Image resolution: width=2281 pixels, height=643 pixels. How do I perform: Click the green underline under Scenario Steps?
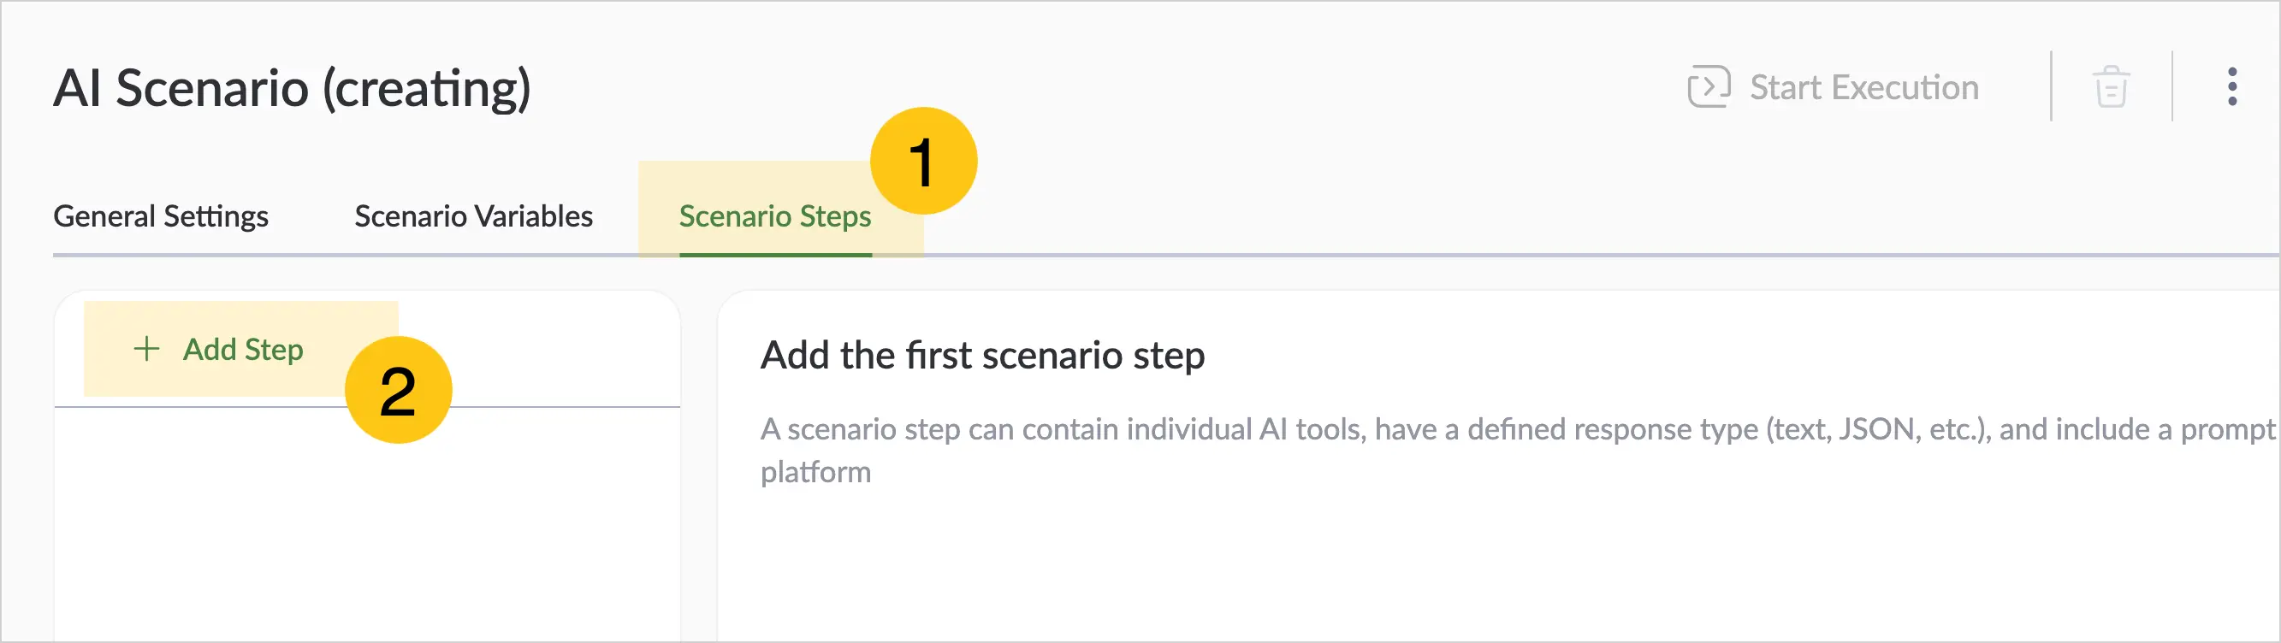pos(775,255)
